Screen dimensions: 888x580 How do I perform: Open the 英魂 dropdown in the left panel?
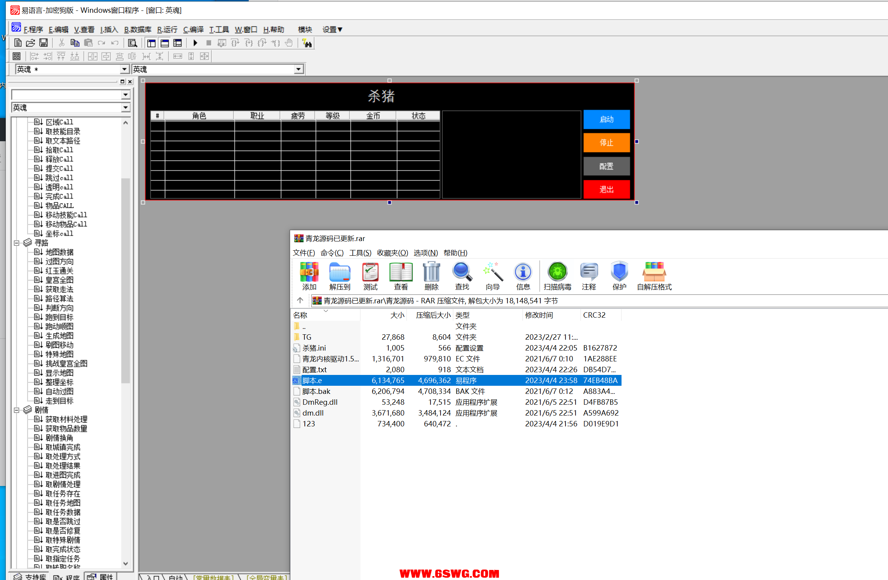pyautogui.click(x=126, y=108)
